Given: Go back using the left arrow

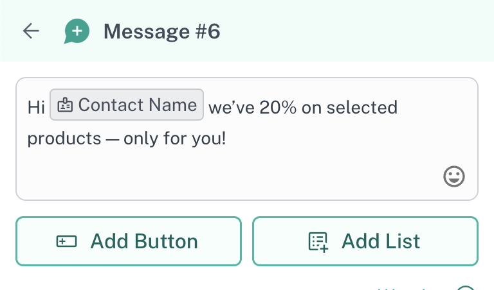Looking at the screenshot, I should coord(31,31).
